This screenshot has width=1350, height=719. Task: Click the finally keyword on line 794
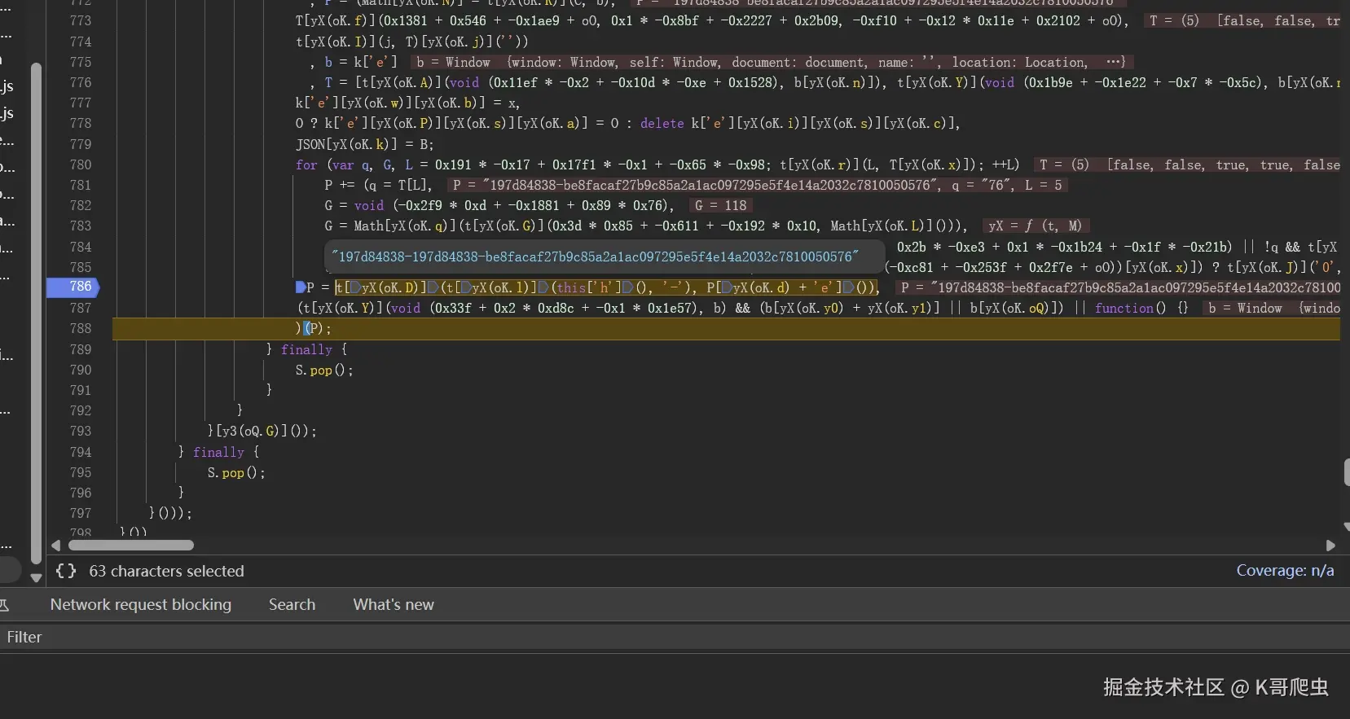pyautogui.click(x=218, y=452)
